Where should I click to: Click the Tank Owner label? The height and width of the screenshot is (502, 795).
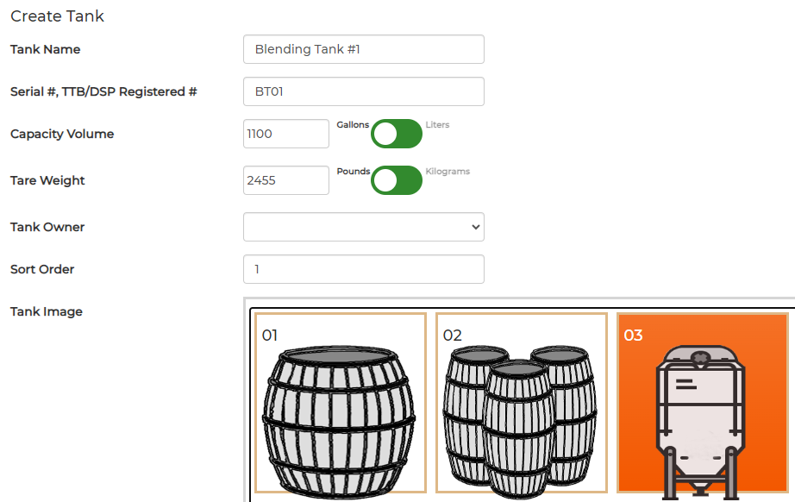coord(47,227)
